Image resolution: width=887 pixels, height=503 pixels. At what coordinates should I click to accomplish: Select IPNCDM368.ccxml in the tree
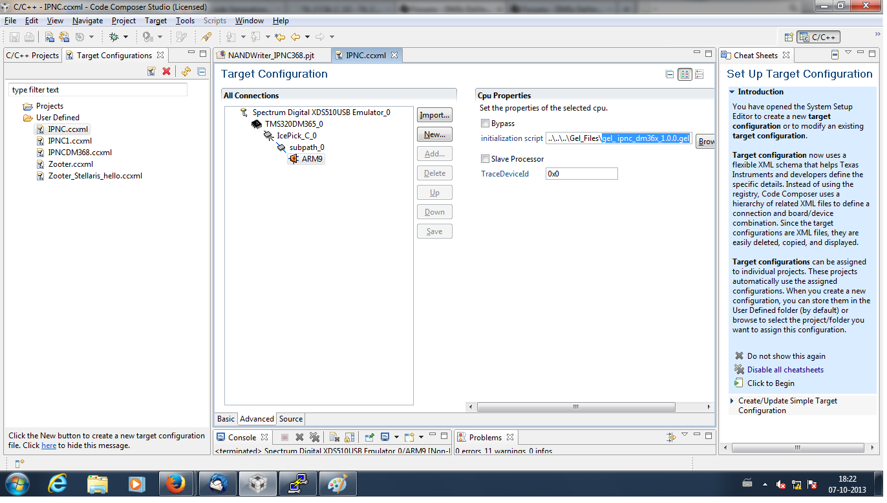[x=80, y=153]
